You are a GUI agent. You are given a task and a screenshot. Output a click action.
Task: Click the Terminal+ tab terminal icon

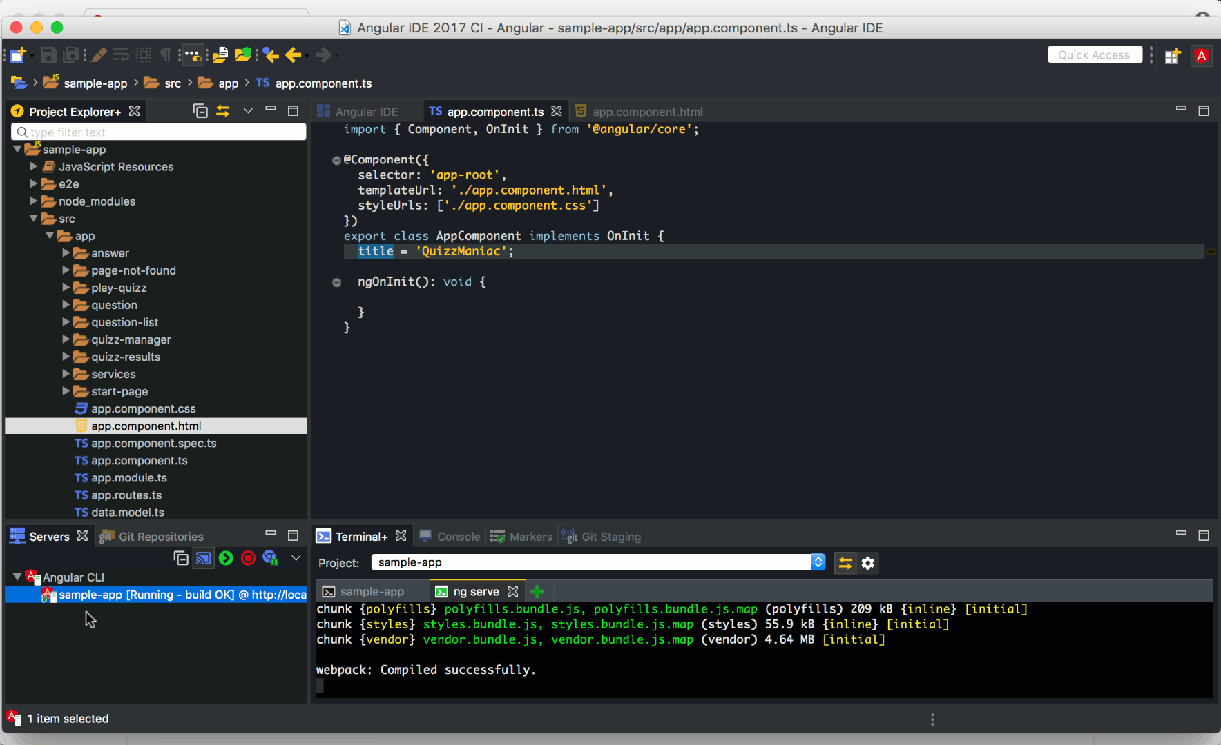tap(323, 537)
